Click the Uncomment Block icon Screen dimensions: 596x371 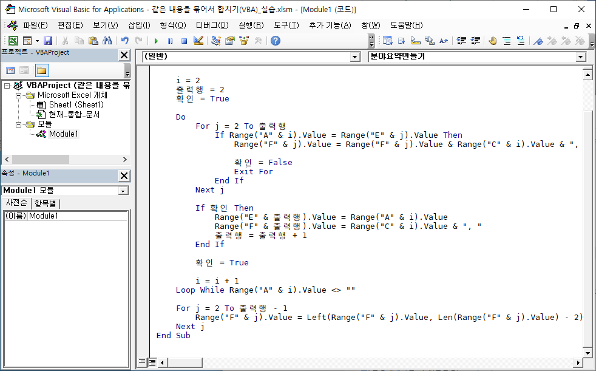521,41
